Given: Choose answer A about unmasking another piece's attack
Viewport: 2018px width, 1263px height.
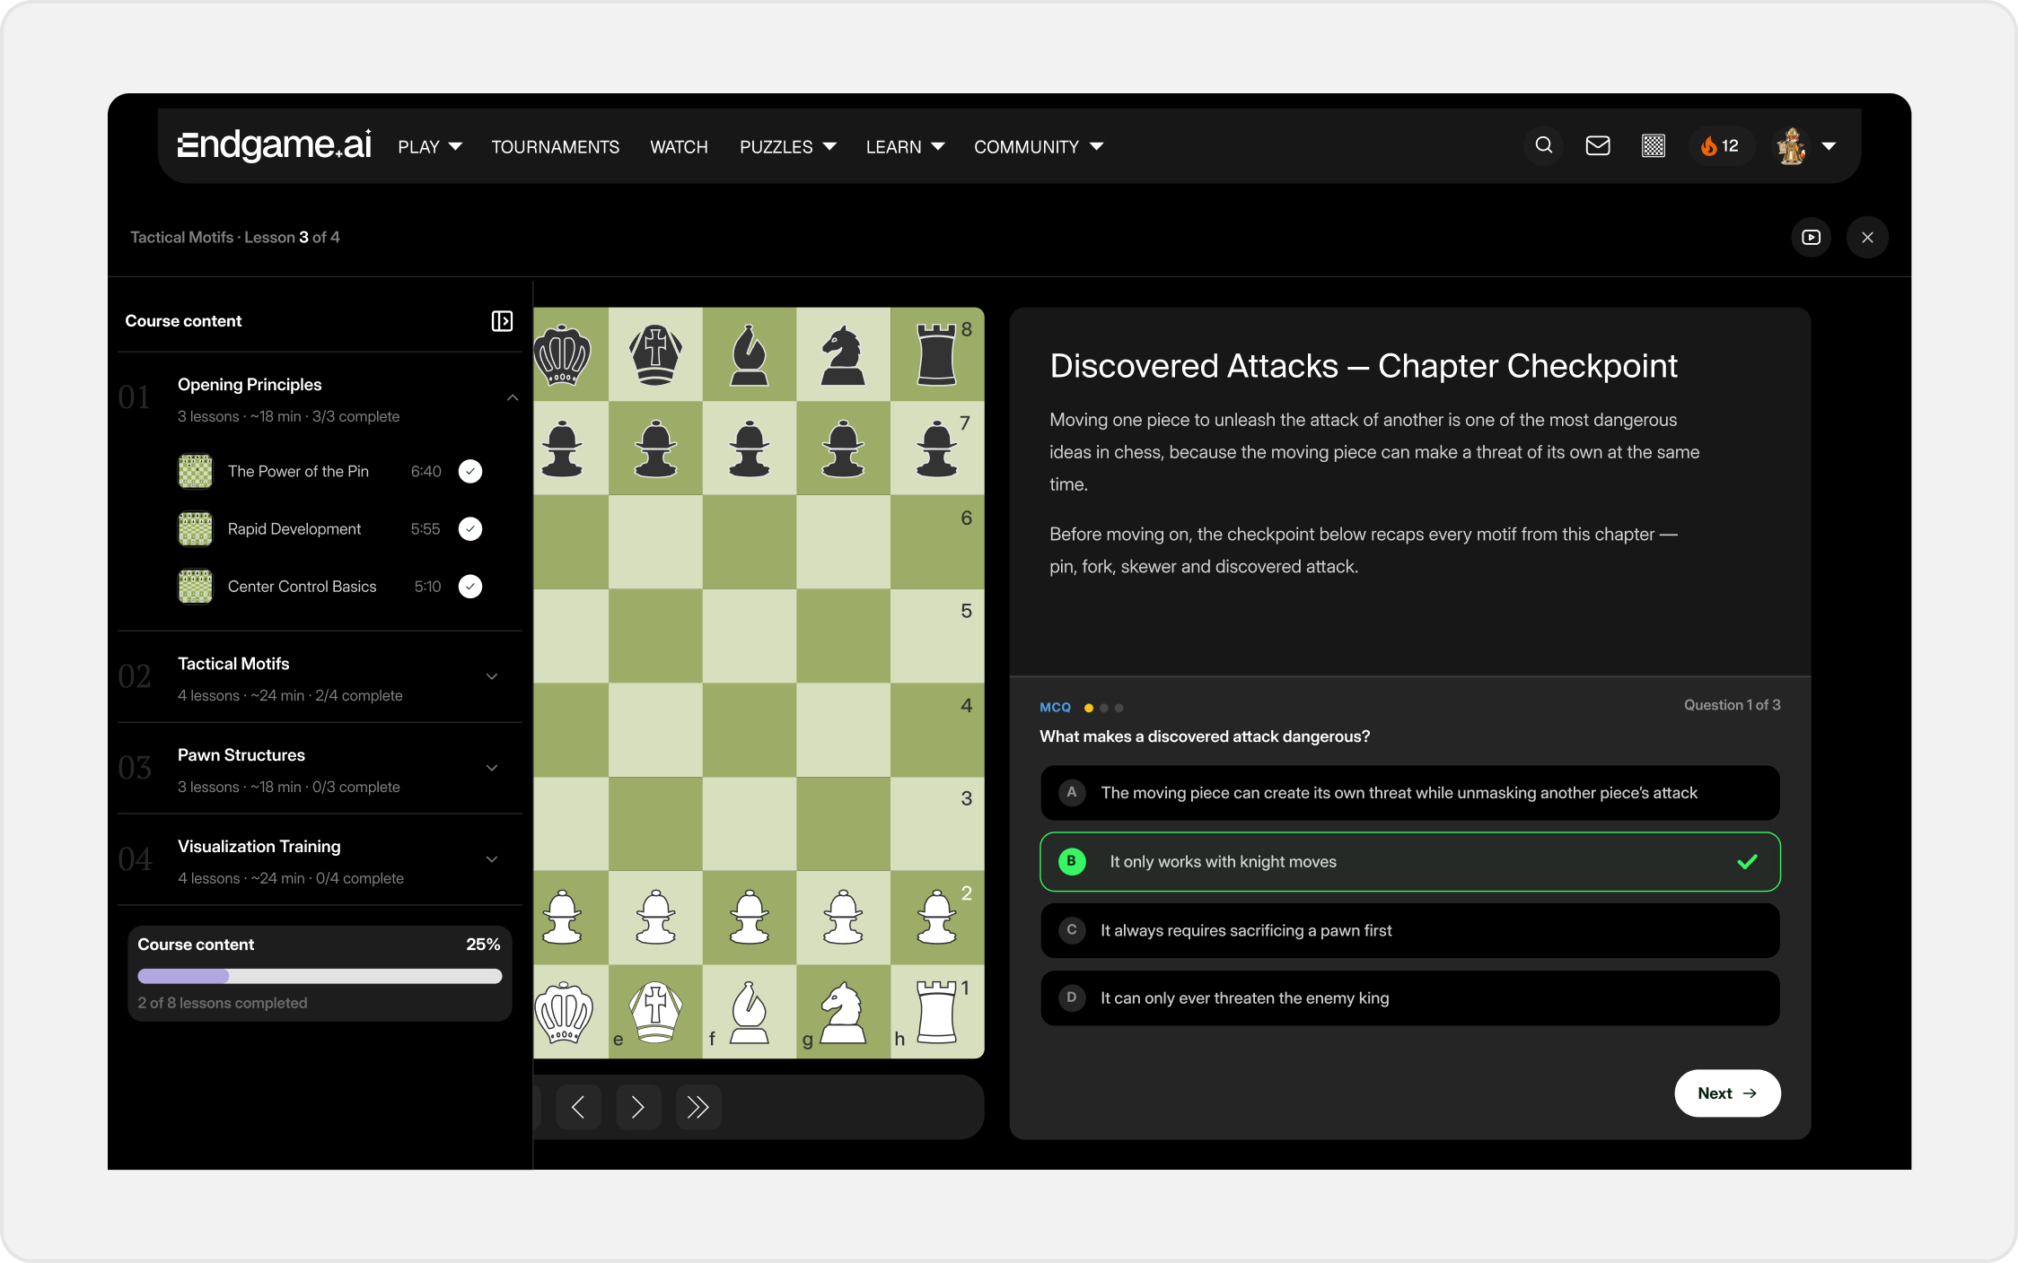Looking at the screenshot, I should 1409,793.
